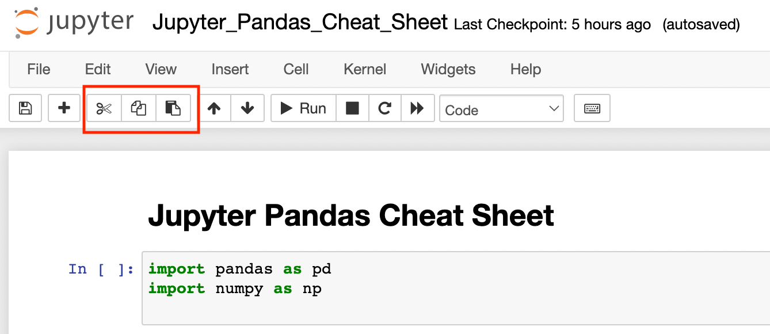Viewport: 770px width, 334px height.
Task: Move the cell up with the up arrow
Action: pyautogui.click(x=214, y=108)
